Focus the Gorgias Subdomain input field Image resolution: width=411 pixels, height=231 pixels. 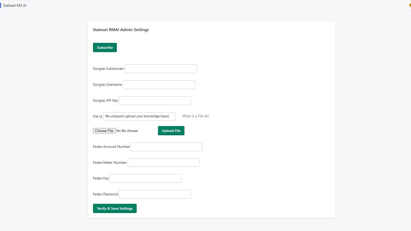click(161, 69)
